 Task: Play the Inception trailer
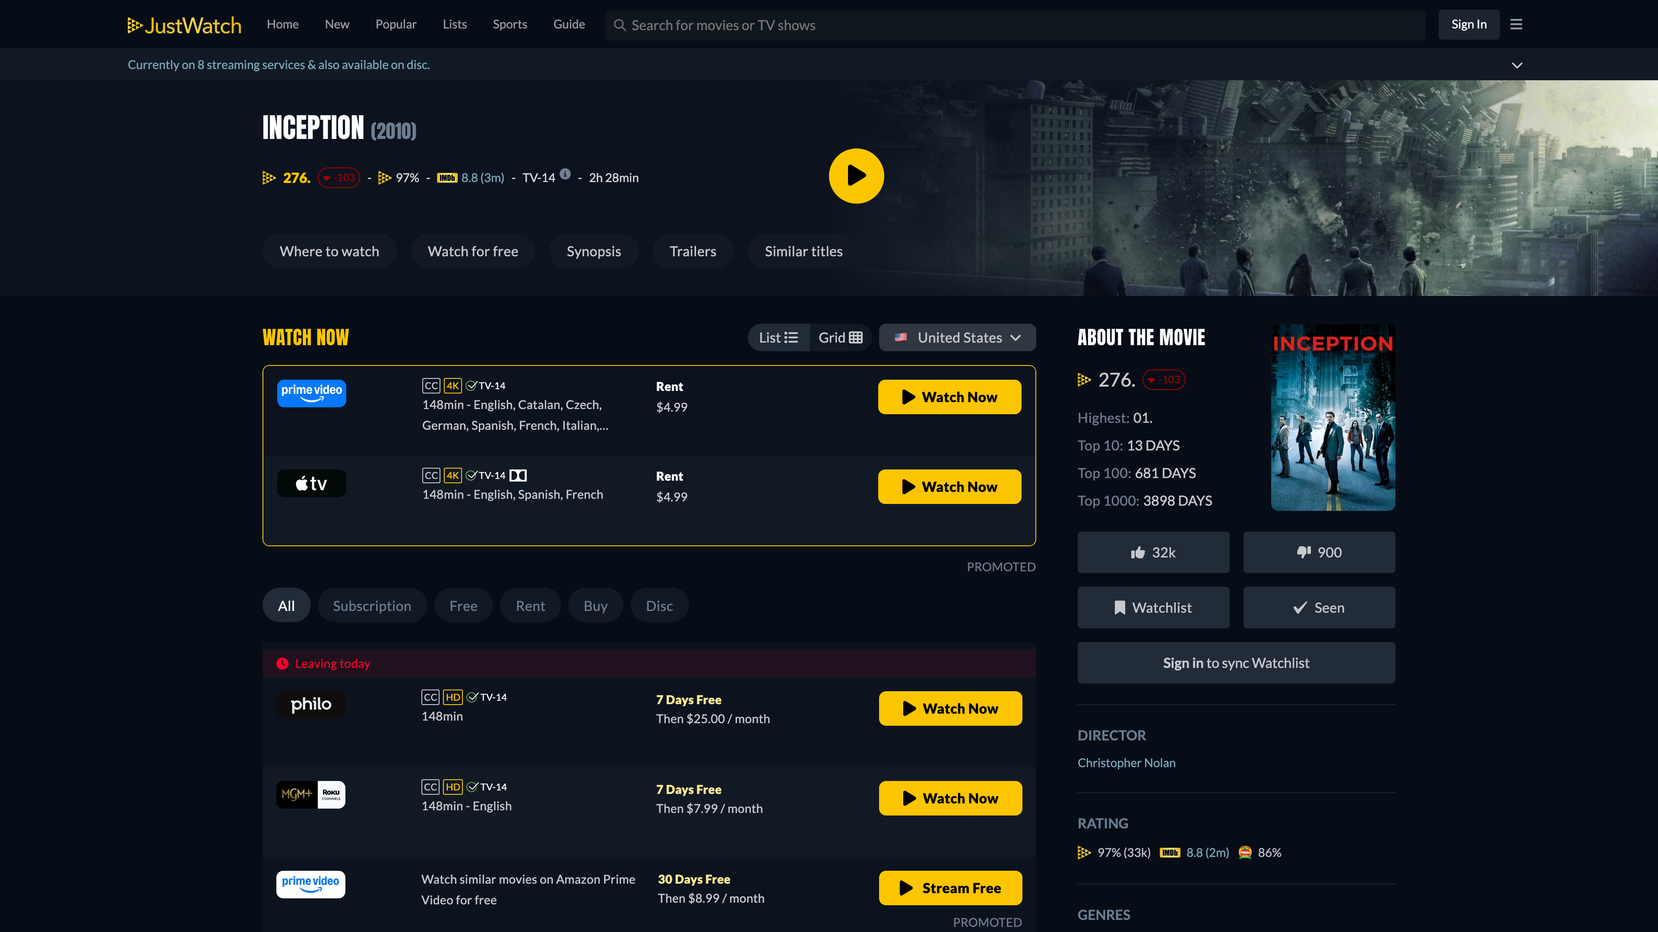tap(856, 176)
